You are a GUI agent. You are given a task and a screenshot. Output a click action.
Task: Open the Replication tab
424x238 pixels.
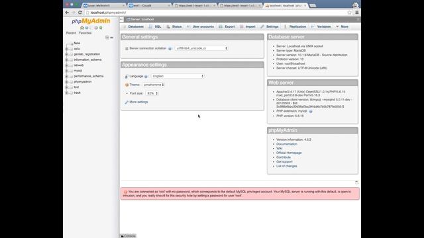tap(295, 26)
